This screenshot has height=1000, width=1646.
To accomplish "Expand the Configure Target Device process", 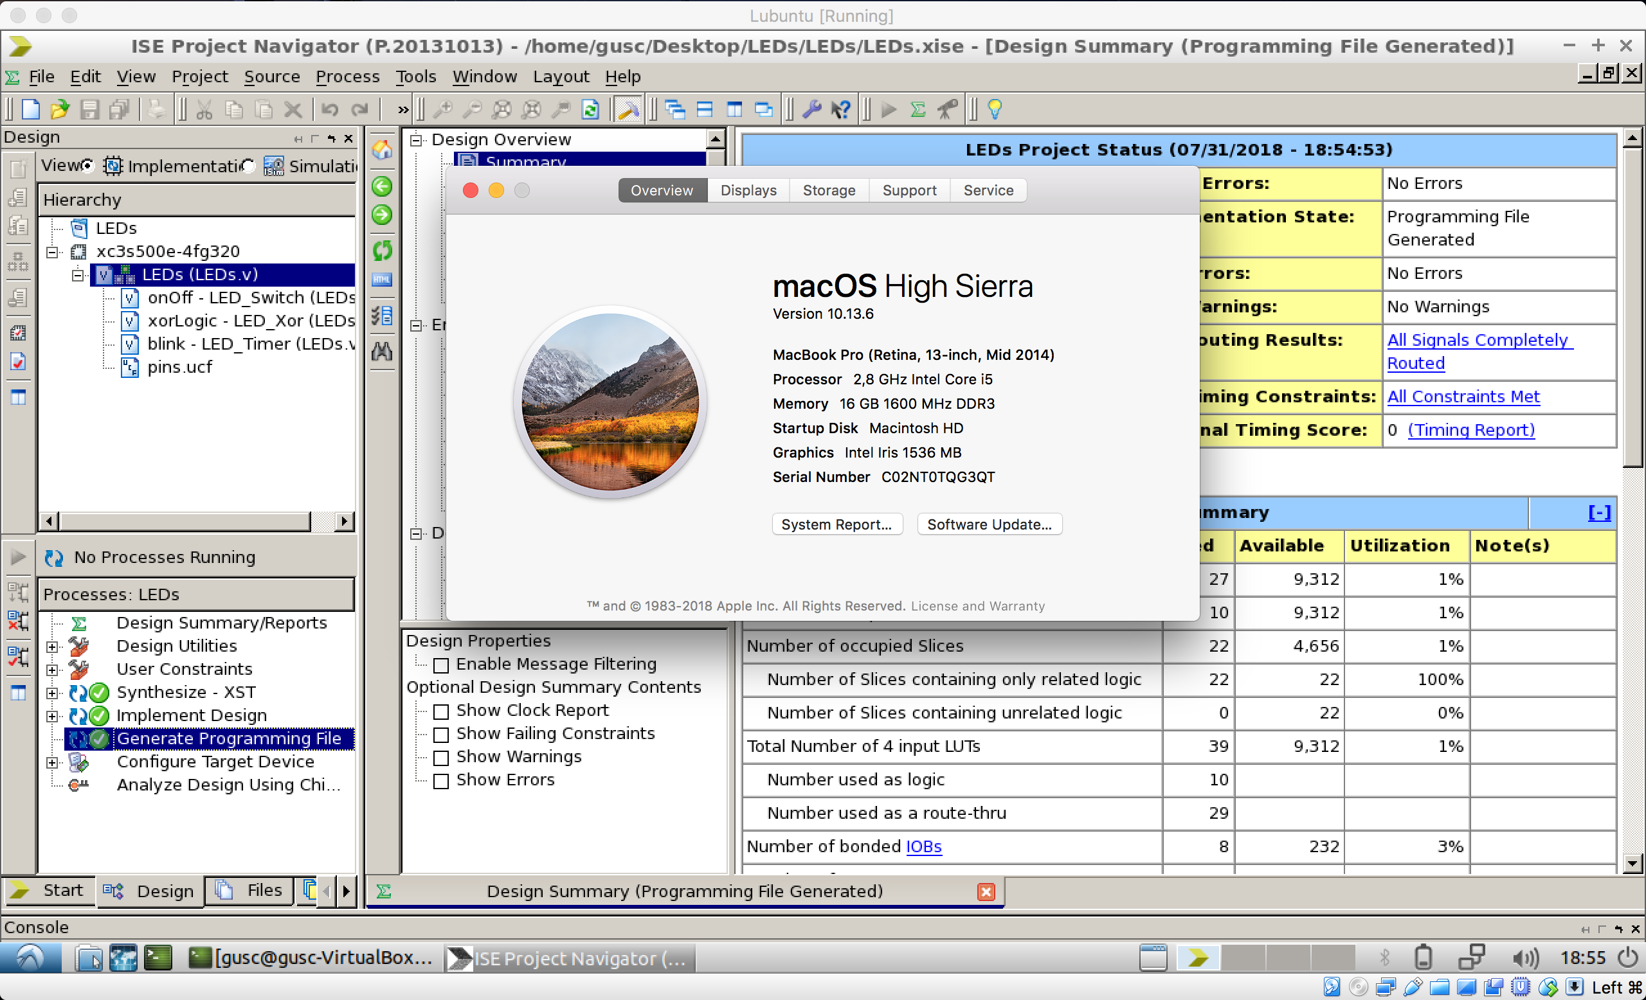I will pyautogui.click(x=52, y=762).
